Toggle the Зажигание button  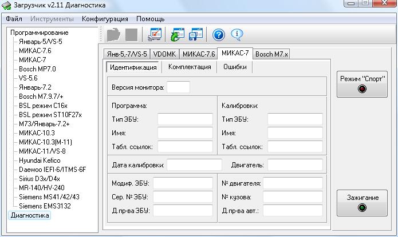(362, 203)
